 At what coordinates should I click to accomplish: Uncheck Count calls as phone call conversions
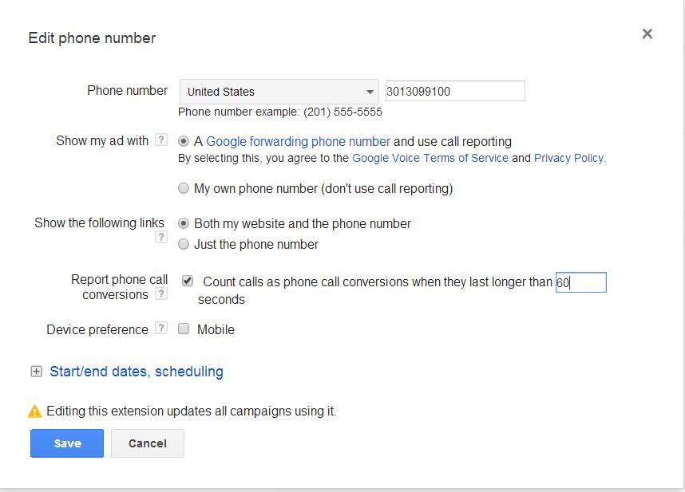[188, 281]
